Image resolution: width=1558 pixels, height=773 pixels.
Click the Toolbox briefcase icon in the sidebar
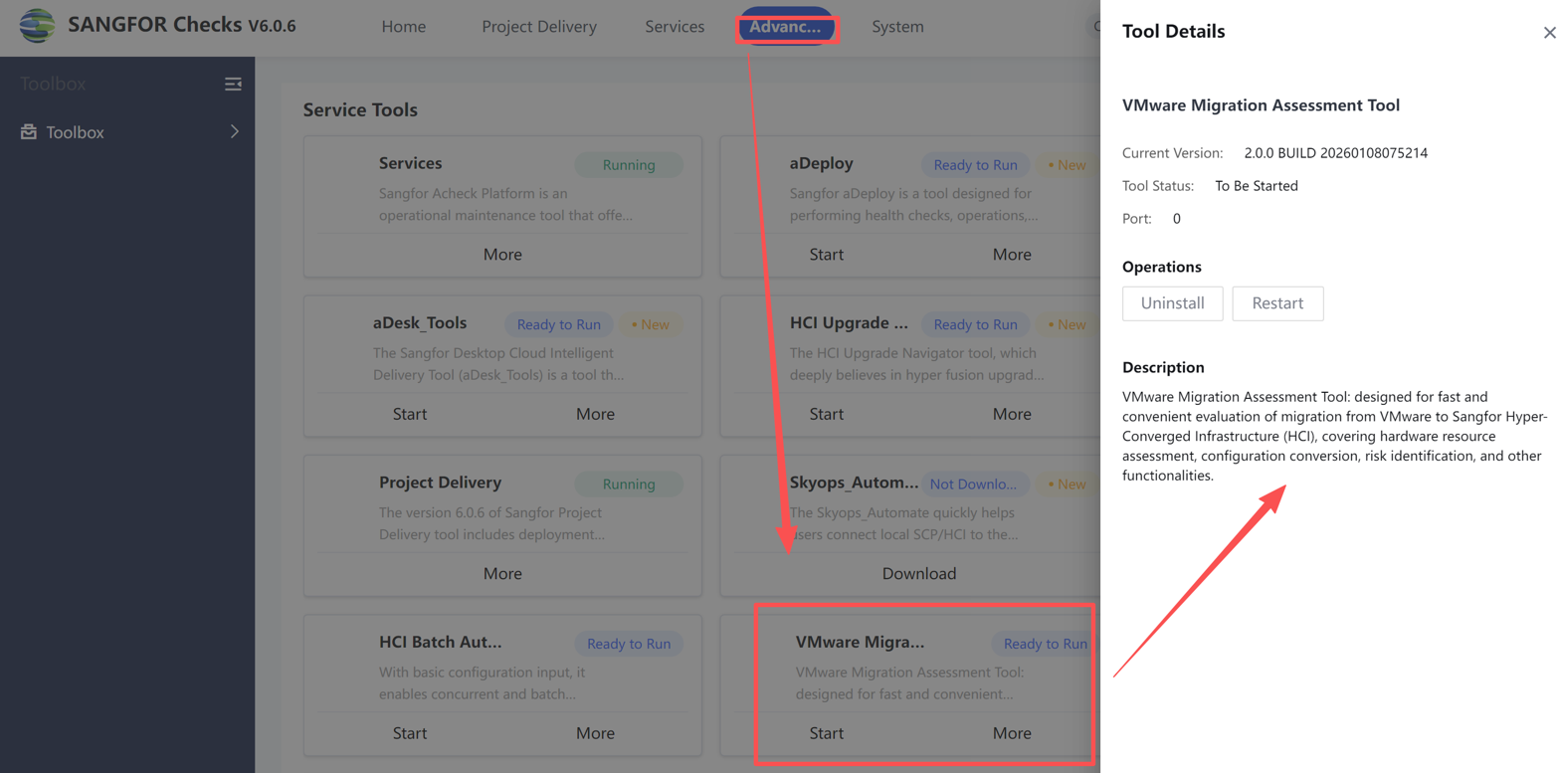29,132
